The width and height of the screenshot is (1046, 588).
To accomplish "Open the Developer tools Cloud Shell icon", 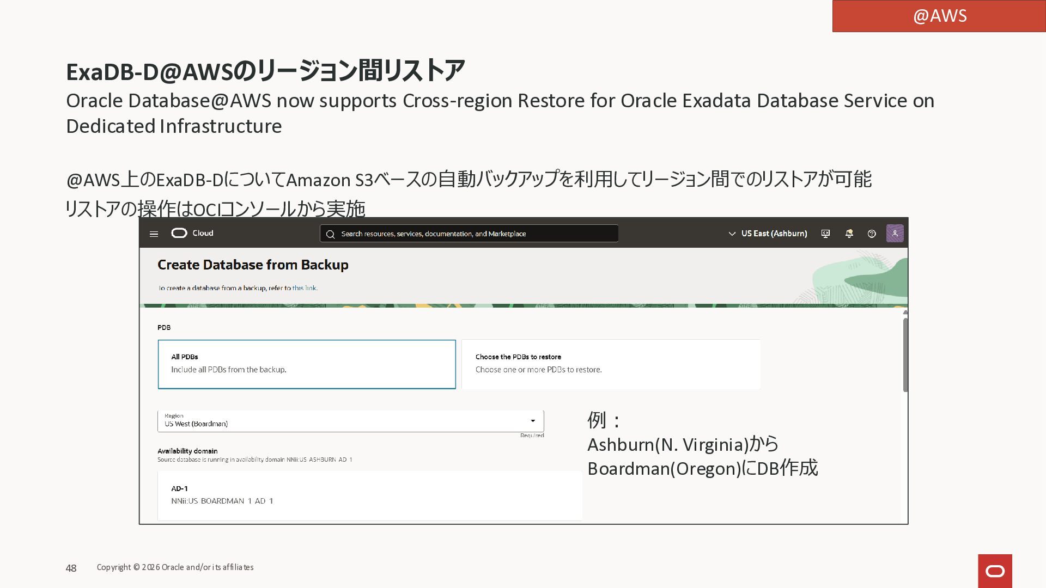I will point(825,234).
